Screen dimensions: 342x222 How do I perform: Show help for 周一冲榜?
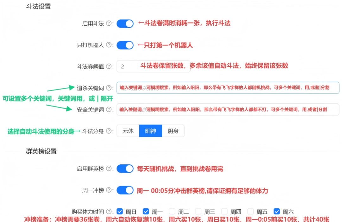click(109, 190)
